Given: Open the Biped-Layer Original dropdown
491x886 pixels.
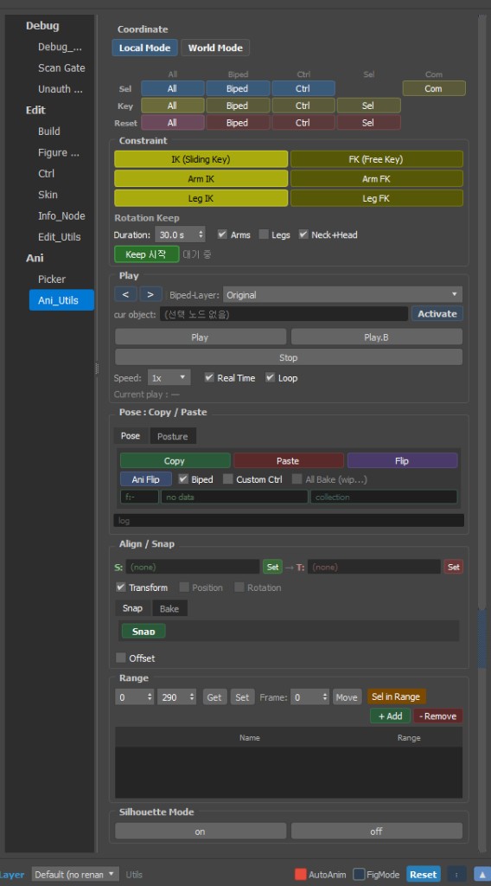Looking at the screenshot, I should 342,294.
